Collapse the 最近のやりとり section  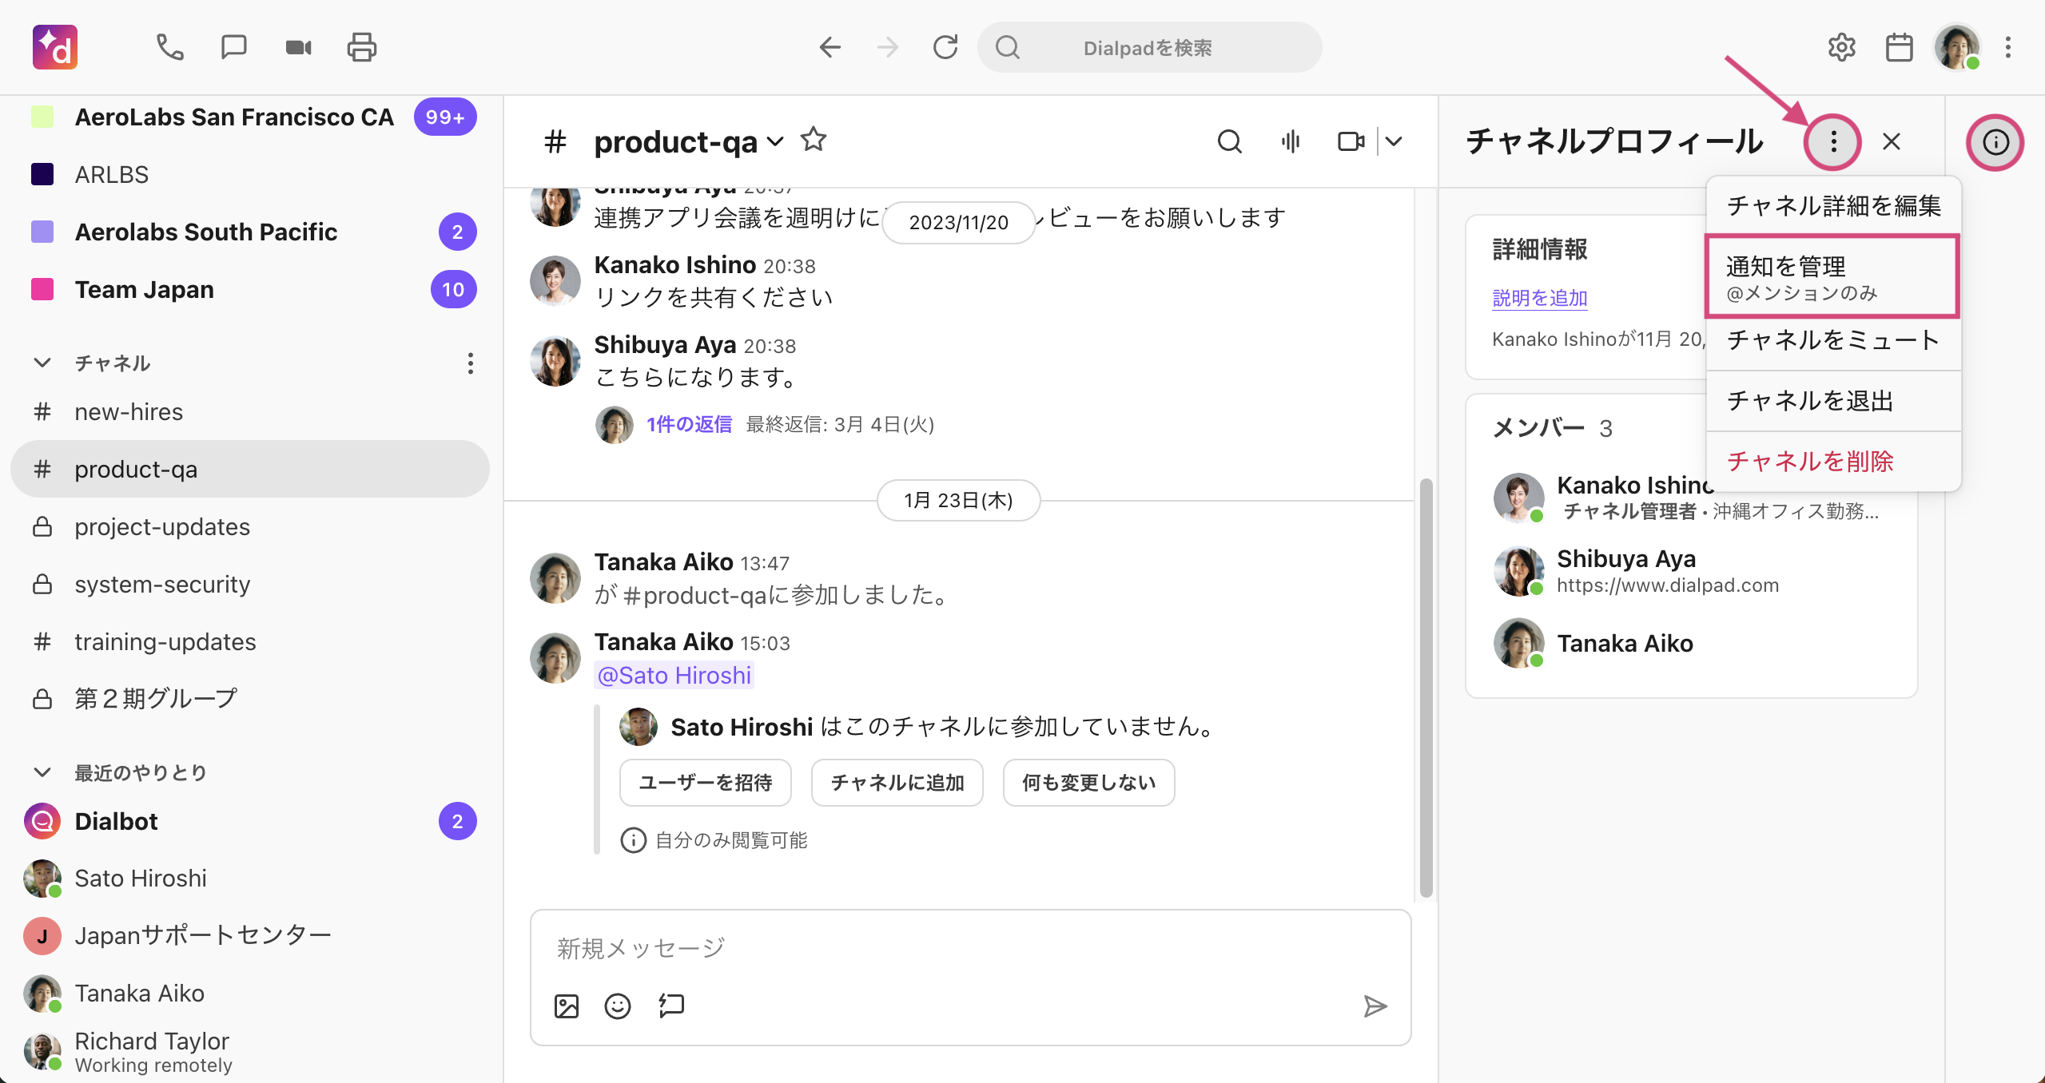42,772
